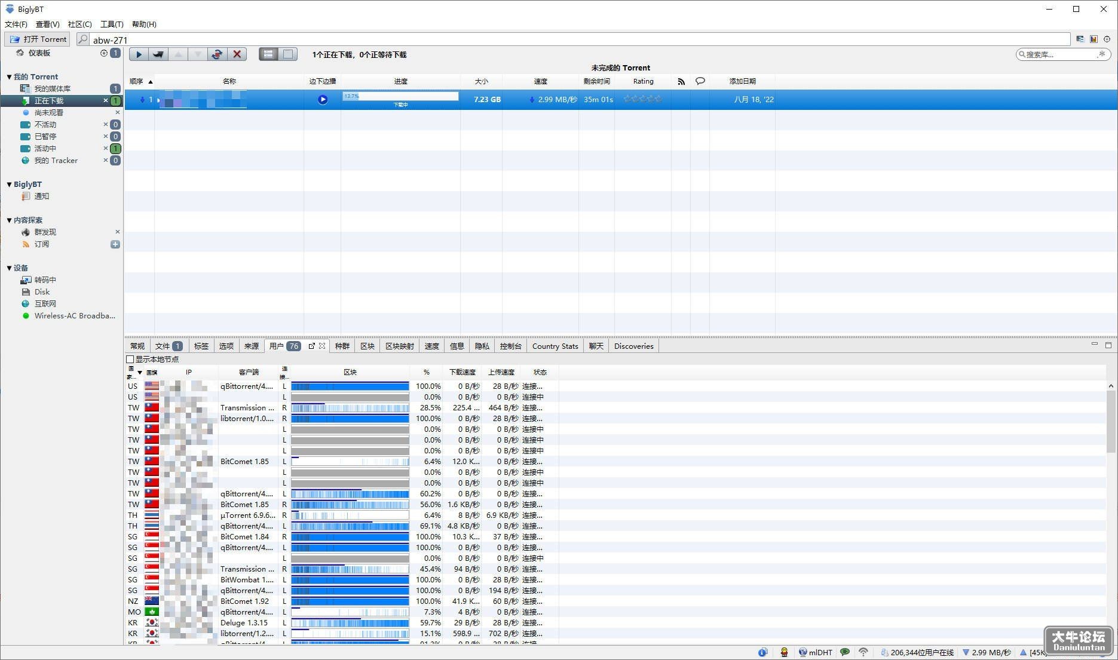Click the force start arrow toolbar icon

coord(158,54)
